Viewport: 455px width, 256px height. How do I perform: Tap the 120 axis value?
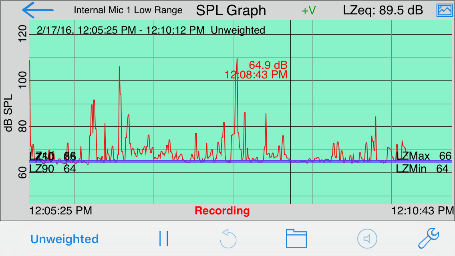(x=23, y=34)
